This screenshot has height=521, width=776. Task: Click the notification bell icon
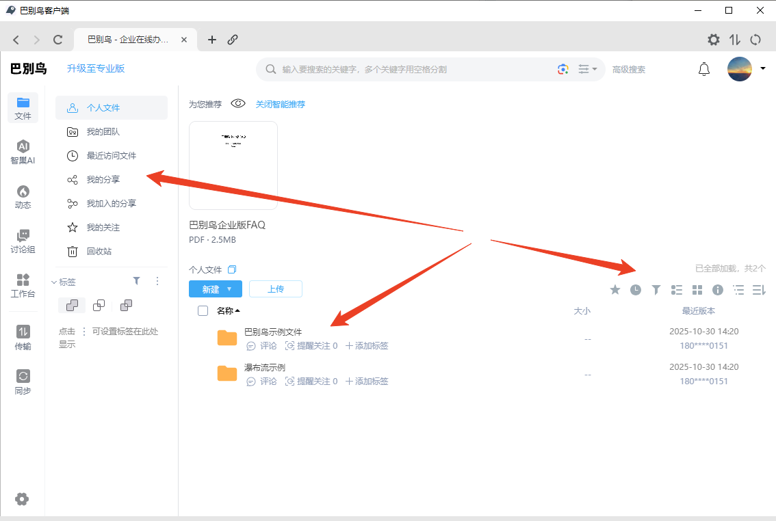pos(703,69)
